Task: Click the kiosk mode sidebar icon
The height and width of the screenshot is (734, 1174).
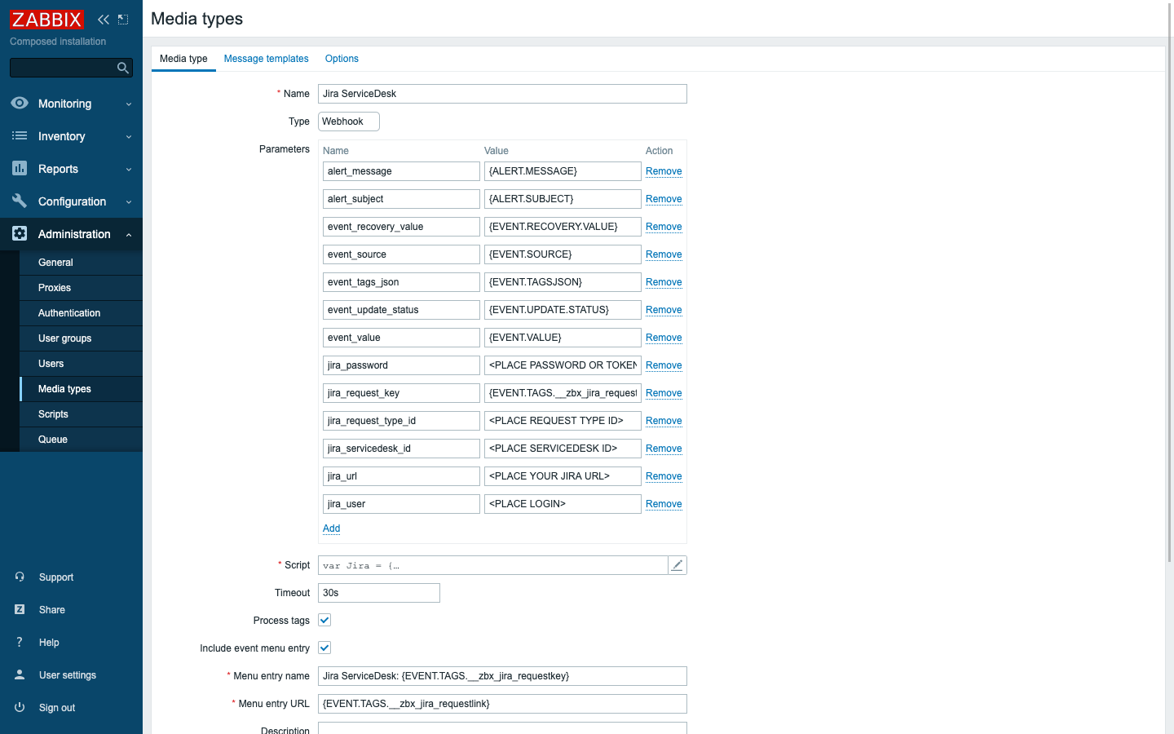Action: [123, 20]
